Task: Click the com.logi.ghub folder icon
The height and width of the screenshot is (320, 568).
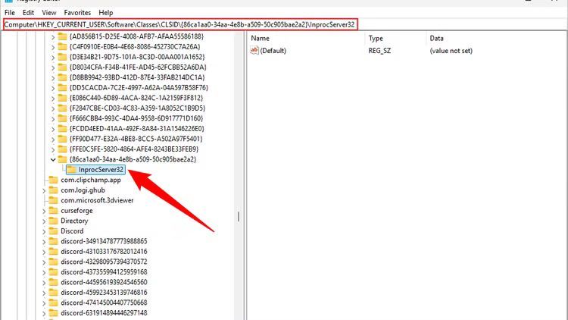Action: coord(53,190)
